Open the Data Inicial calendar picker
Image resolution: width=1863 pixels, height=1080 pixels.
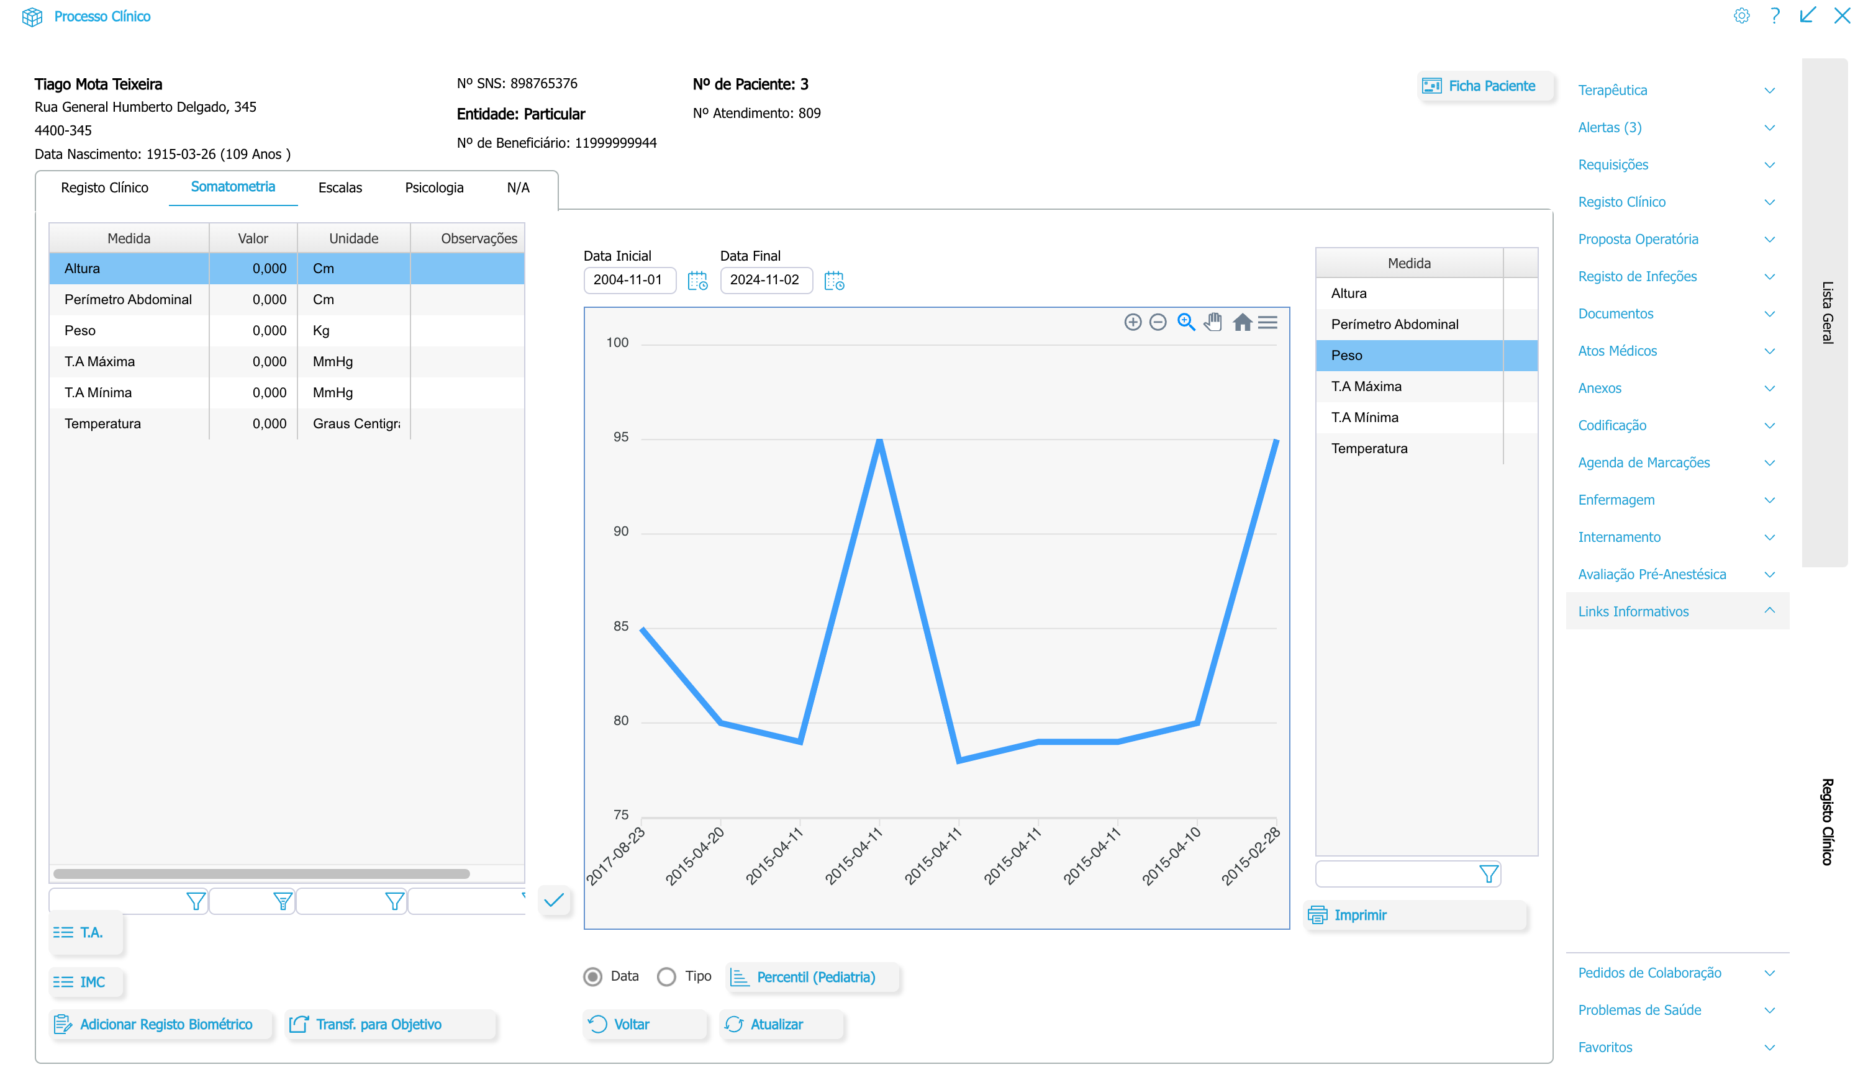697,281
